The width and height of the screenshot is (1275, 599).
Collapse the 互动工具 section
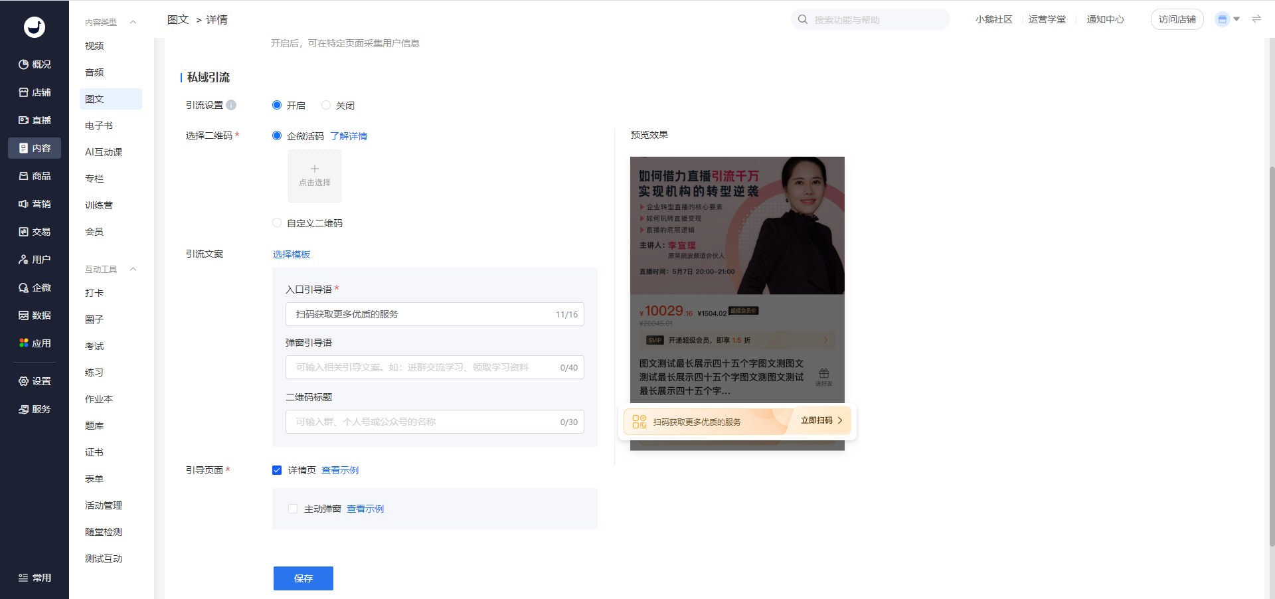(132, 269)
